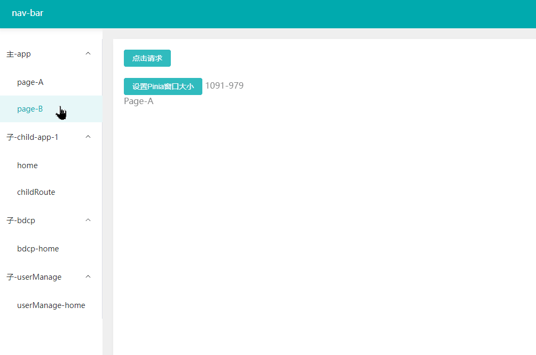Collapse the 子-userManage submenu chevron

click(x=88, y=277)
